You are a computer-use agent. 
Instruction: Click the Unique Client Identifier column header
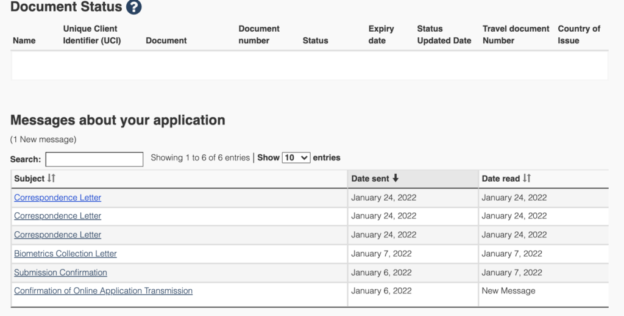pyautogui.click(x=92, y=35)
